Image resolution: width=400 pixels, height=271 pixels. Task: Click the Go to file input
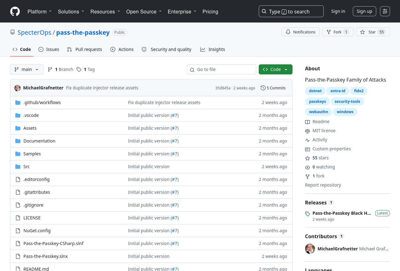(x=222, y=69)
